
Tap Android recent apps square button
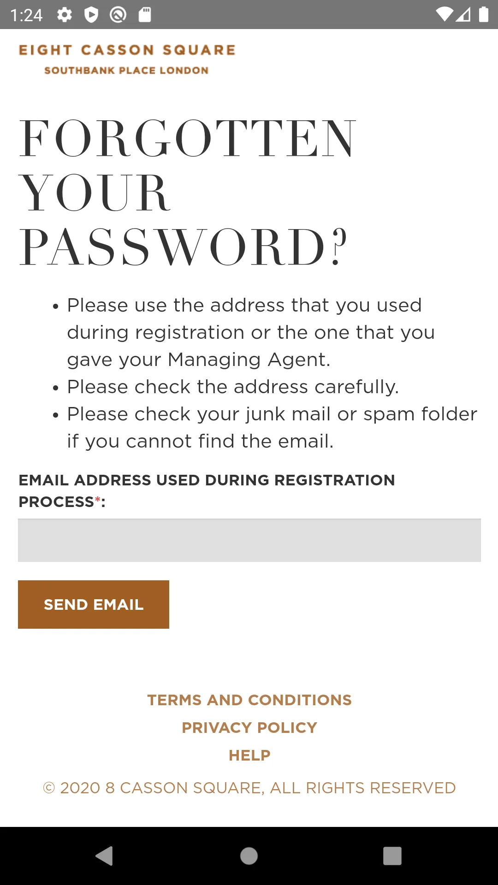[x=392, y=856]
